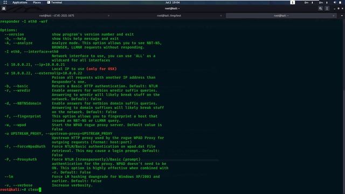
Task: Click the Terminal item in top bar
Action: (x=54, y=2)
